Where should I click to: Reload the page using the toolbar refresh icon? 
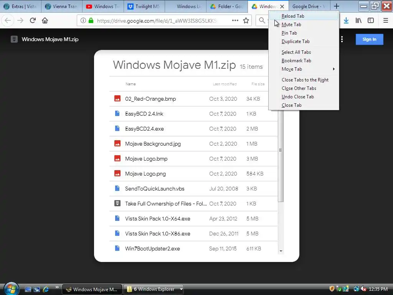[33, 20]
